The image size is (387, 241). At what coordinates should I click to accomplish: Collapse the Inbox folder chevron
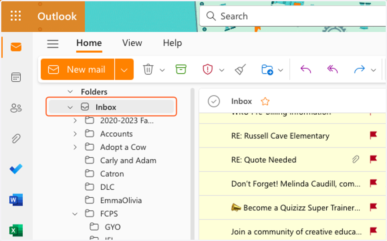[x=70, y=107]
